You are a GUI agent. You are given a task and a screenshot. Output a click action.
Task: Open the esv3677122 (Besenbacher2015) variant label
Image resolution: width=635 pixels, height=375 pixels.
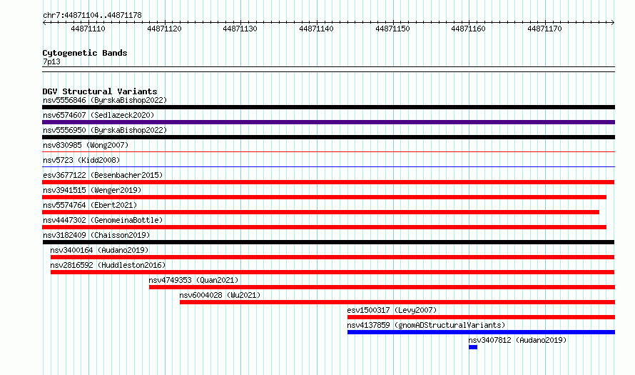point(103,175)
